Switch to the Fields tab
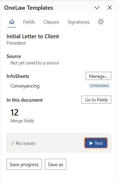The image size is (118, 181). tap(29, 22)
